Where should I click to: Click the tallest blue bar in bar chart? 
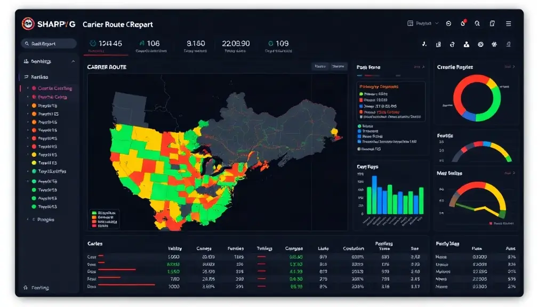pos(374,195)
